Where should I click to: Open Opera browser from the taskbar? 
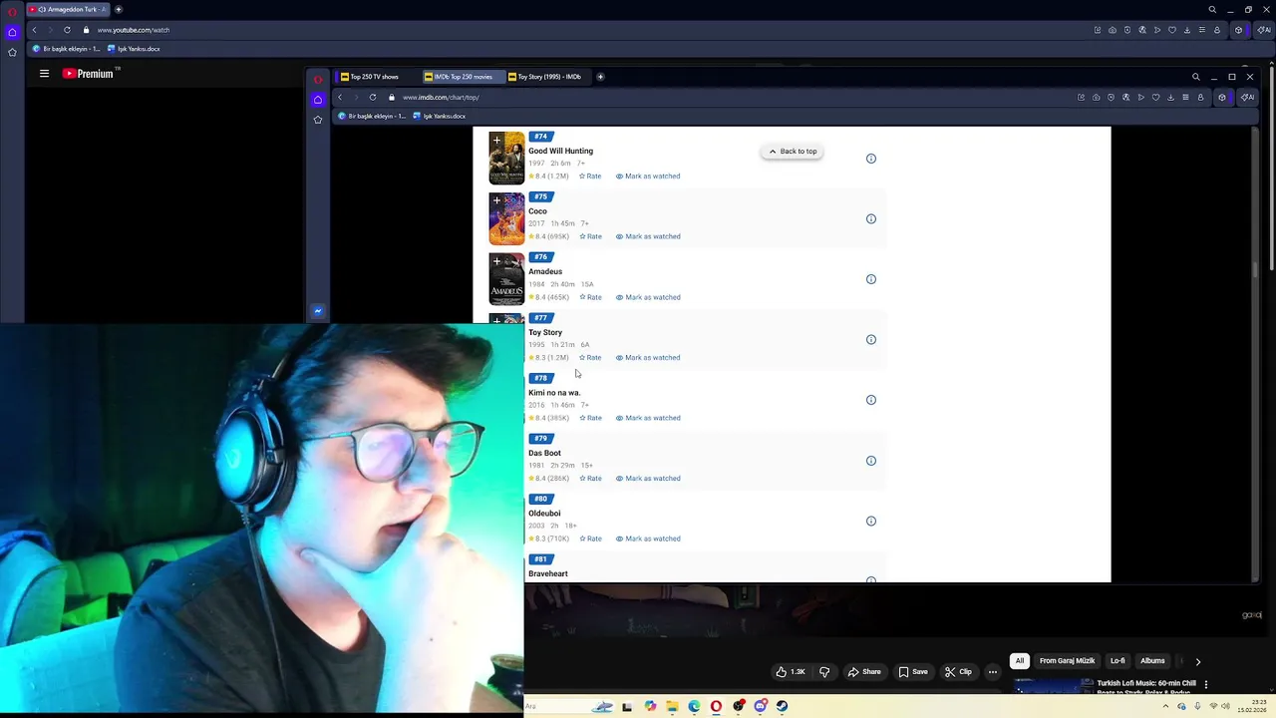click(716, 706)
